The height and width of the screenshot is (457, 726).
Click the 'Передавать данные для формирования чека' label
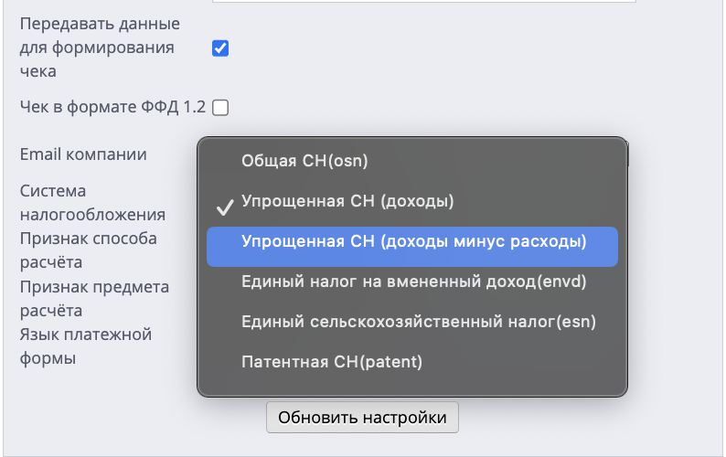click(100, 48)
